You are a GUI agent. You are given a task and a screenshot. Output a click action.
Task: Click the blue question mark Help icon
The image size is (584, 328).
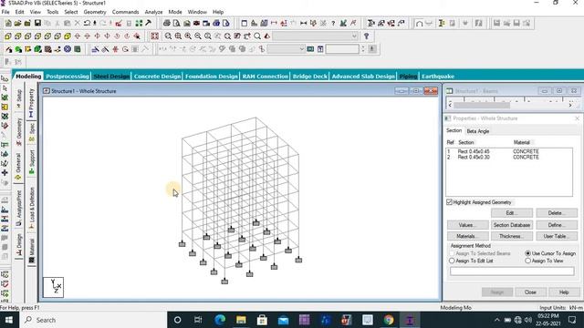pos(366,36)
